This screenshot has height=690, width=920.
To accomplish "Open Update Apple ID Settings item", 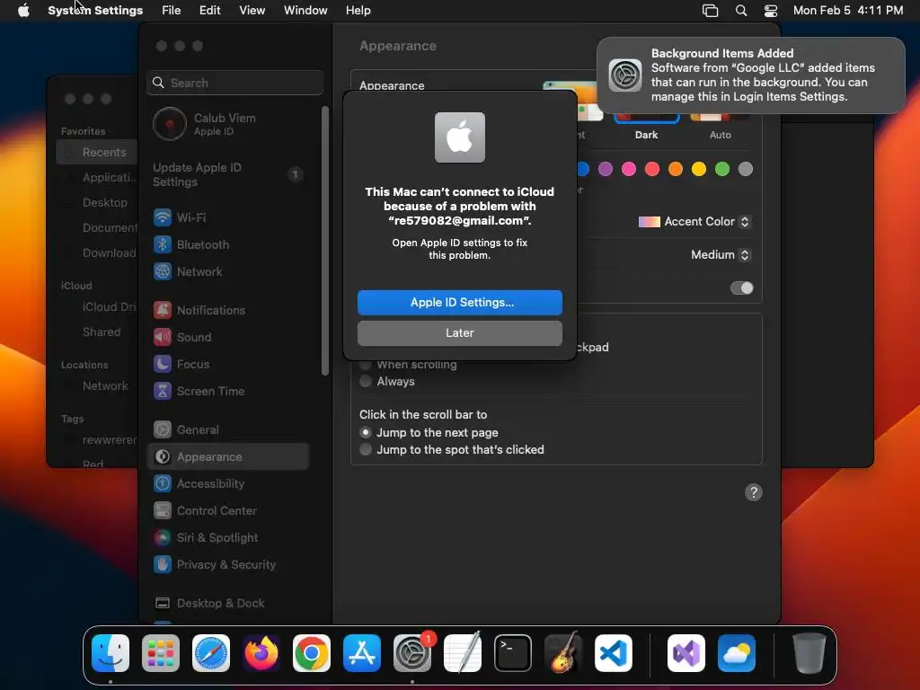I will [x=227, y=174].
